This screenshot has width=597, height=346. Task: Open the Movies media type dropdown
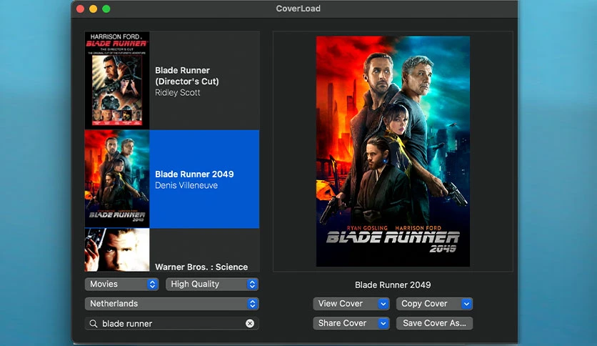tap(121, 285)
